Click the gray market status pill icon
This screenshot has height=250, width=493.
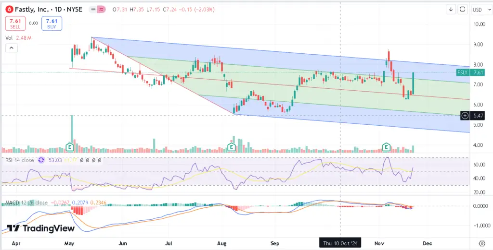click(93, 10)
